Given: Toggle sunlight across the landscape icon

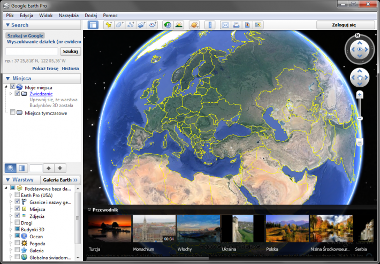Looking at the screenshot, I should [179, 25].
